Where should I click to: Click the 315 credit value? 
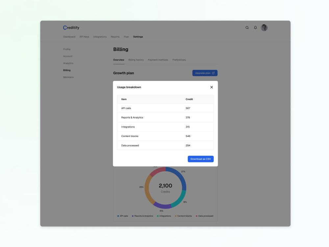(x=188, y=127)
